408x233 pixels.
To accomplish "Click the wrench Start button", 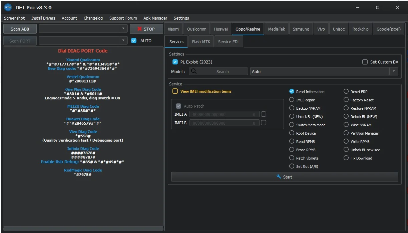I will [285, 177].
